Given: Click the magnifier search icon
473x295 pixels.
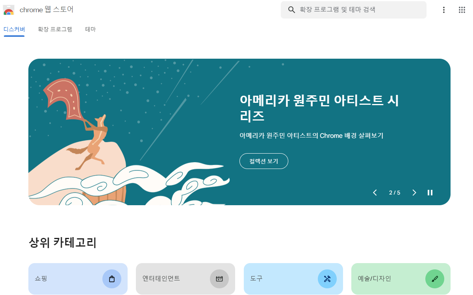Looking at the screenshot, I should [292, 10].
